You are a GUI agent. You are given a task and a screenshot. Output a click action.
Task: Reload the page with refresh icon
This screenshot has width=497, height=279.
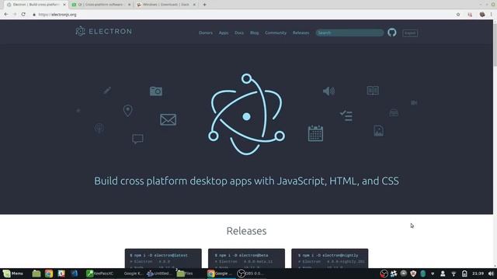(x=23, y=14)
